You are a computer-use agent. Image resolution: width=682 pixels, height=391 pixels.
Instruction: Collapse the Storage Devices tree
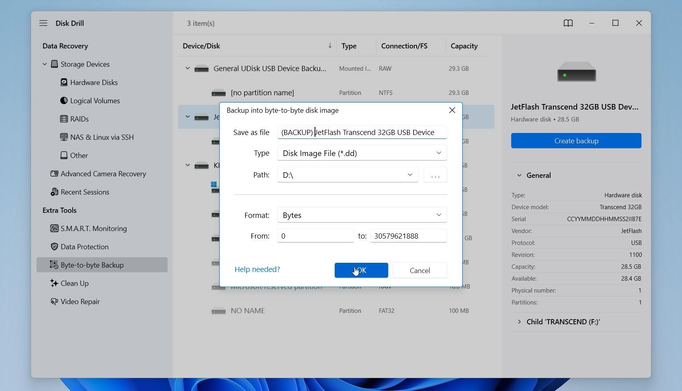[x=44, y=64]
